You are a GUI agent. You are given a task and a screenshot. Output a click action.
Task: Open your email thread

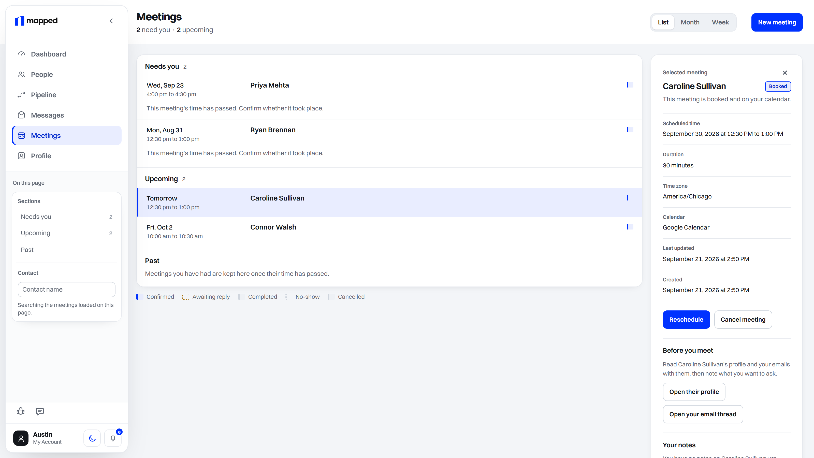pyautogui.click(x=703, y=414)
